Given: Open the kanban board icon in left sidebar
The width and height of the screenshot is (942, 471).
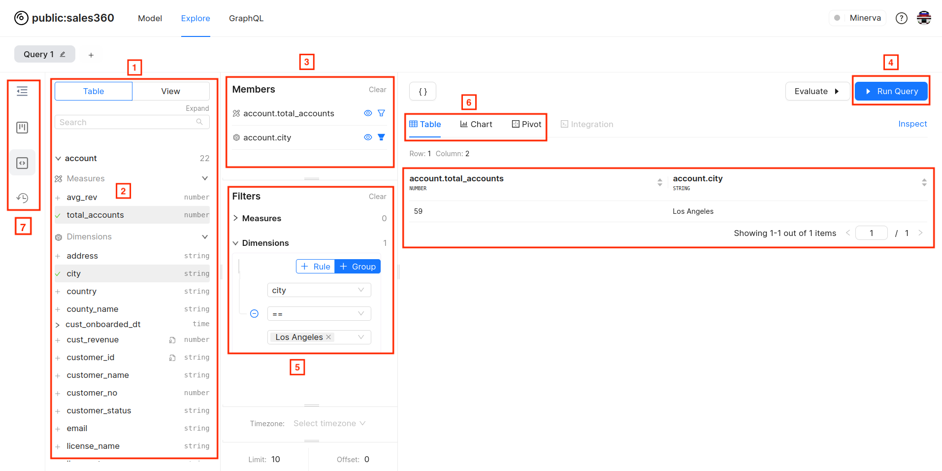Looking at the screenshot, I should pyautogui.click(x=22, y=128).
